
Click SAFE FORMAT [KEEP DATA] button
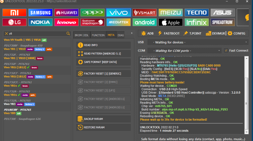click(103, 62)
